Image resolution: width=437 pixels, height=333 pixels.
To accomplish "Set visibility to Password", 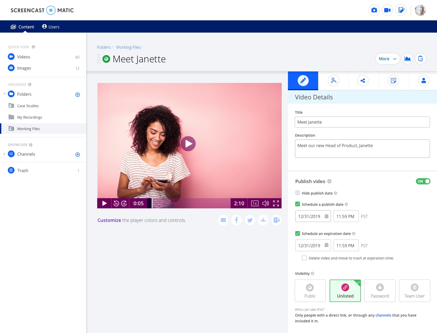I will (380, 291).
